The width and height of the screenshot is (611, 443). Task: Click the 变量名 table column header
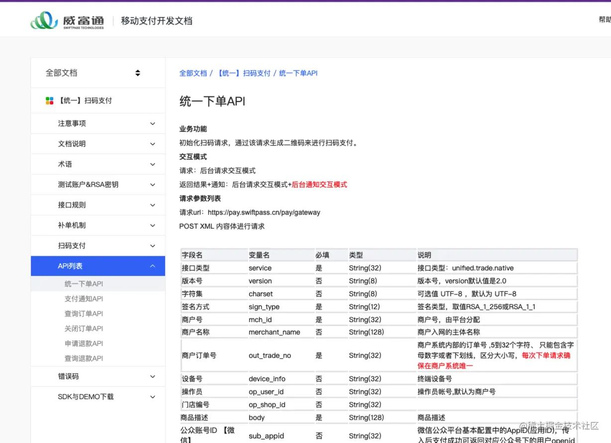tap(281, 255)
